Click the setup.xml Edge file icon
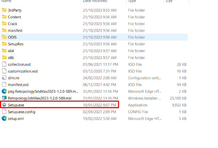This screenshot has height=148, width=218. click(4, 118)
